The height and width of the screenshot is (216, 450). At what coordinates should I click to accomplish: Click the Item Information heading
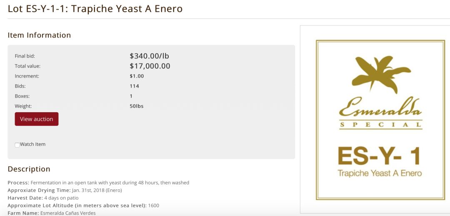coord(39,35)
